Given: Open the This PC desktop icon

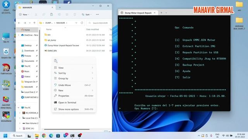Looking at the screenshot, I should coord(6,38).
